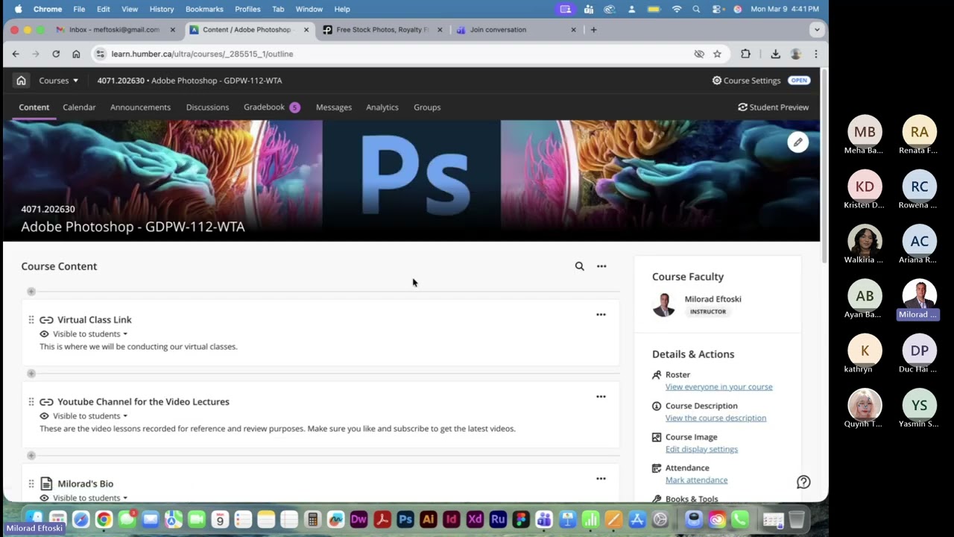Switch to the Calendar tab
Viewport: 954px width, 537px height.
pyautogui.click(x=79, y=107)
